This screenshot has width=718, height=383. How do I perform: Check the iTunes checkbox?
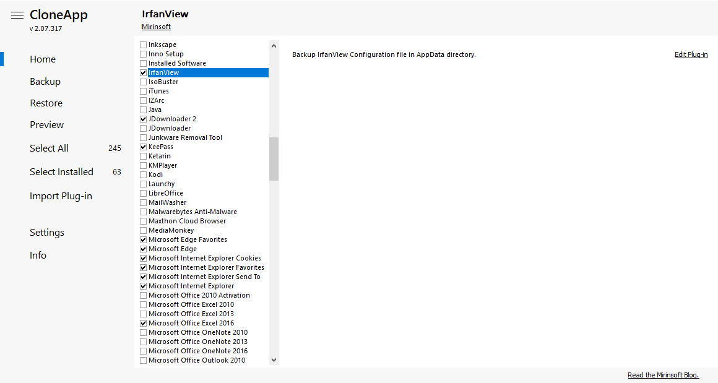pos(144,91)
